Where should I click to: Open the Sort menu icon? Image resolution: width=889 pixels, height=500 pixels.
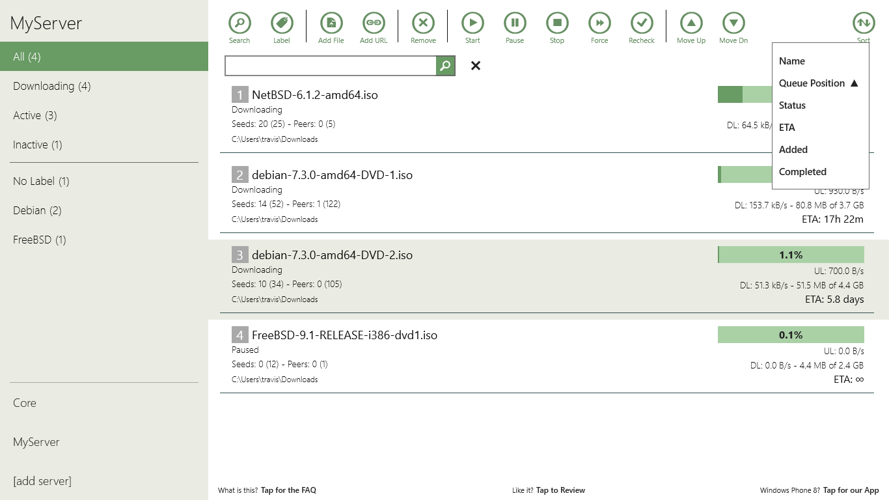point(863,23)
